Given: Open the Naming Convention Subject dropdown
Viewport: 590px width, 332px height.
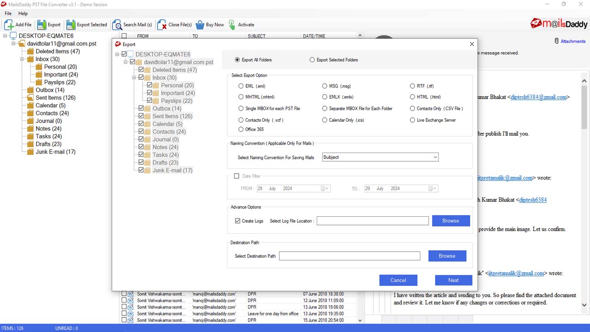Looking at the screenshot, I should click(380, 157).
